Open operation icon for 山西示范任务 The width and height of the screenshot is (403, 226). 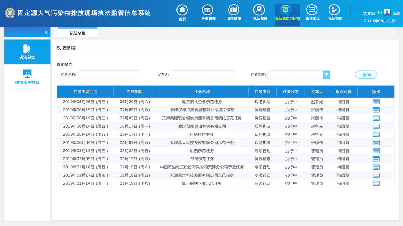376,151
